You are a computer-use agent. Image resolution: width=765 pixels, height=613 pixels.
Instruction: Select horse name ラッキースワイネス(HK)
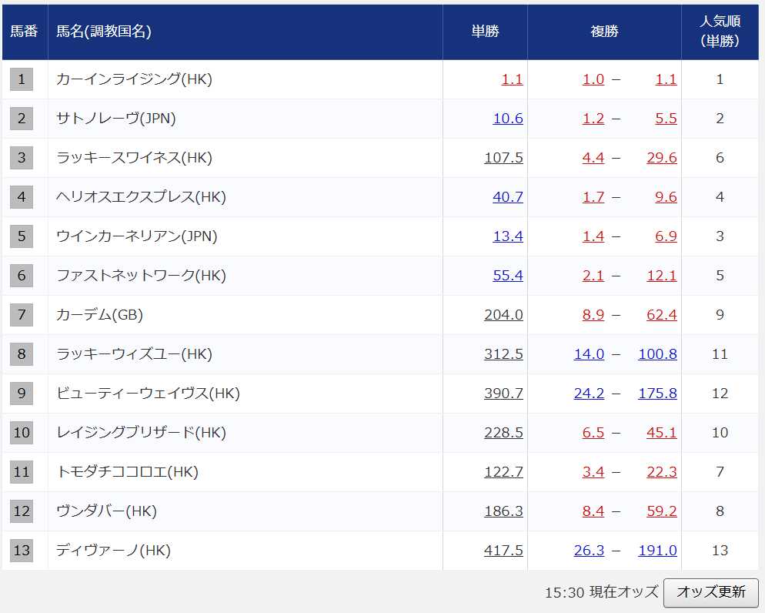(x=134, y=158)
